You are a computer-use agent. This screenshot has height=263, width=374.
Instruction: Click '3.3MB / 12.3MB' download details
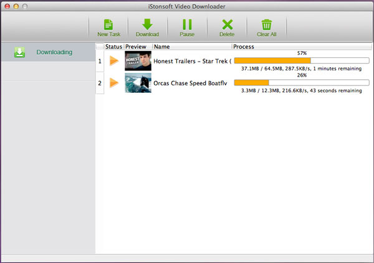[302, 90]
